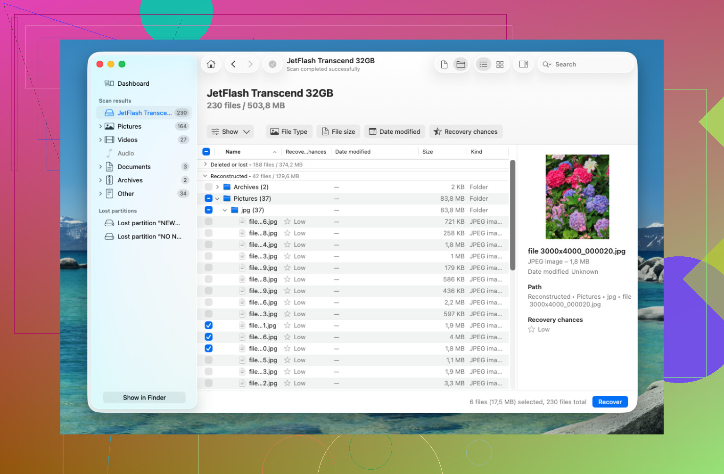This screenshot has height=474, width=724.
Task: Click the Recover button
Action: pos(610,402)
